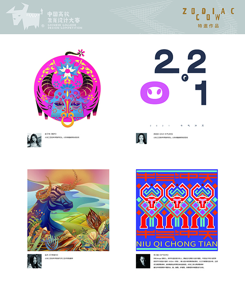Image resolution: width=245 pixels, height=294 pixels.
Task: Click the pink flower on the ox tail
Action: (81, 53)
